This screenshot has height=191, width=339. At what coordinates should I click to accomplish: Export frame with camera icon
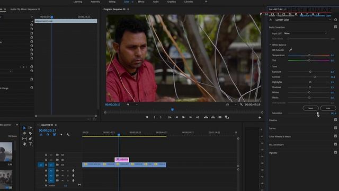[220, 117]
